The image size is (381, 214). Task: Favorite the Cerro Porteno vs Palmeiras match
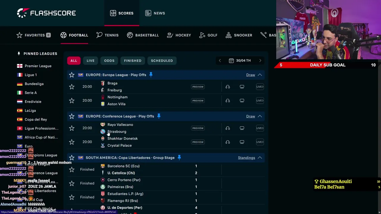pos(72,183)
